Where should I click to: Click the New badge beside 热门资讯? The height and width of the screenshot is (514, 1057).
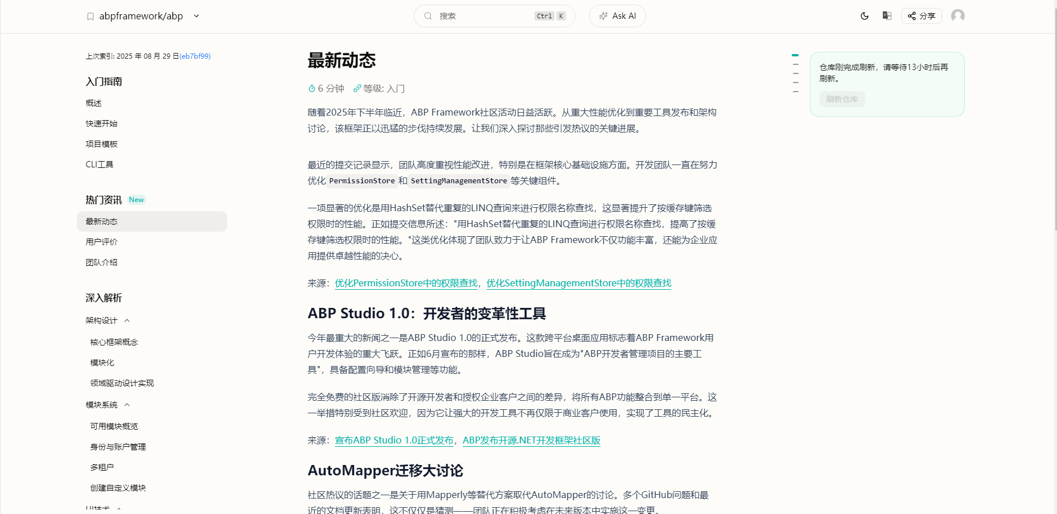click(x=137, y=200)
